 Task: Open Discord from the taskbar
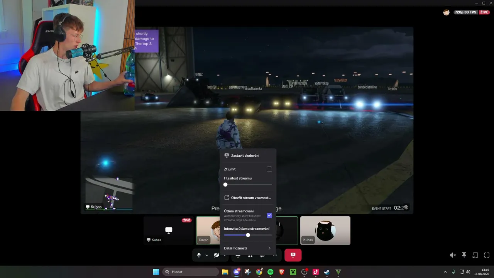236,272
